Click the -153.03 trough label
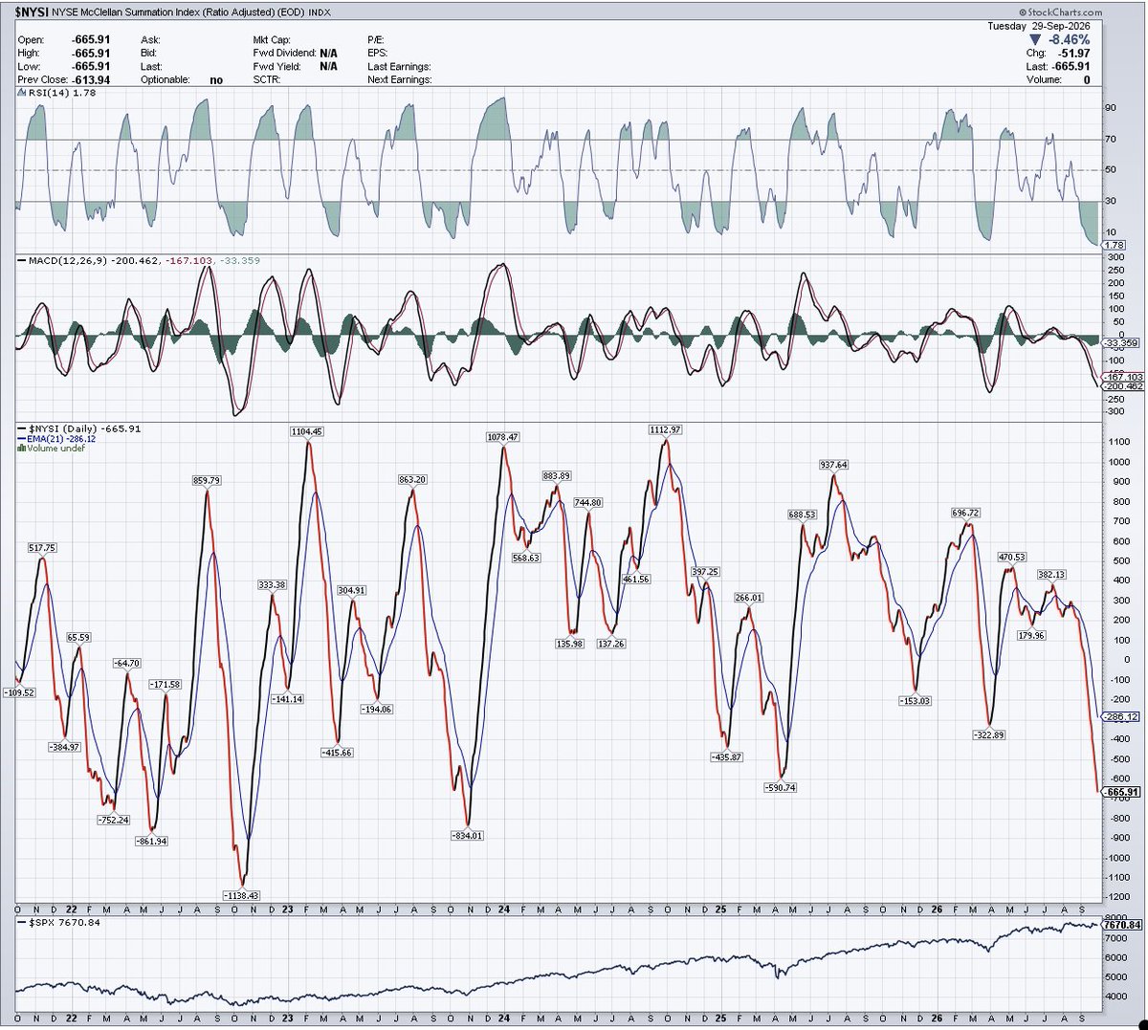This screenshot has width=1148, height=1030. point(915,700)
